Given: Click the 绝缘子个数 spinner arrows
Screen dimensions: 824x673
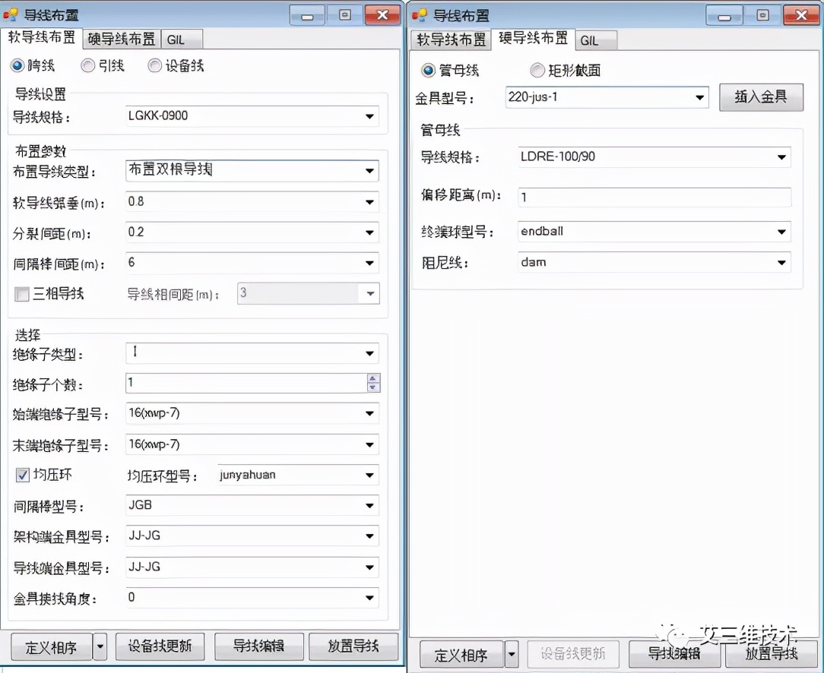Looking at the screenshot, I should click(372, 383).
